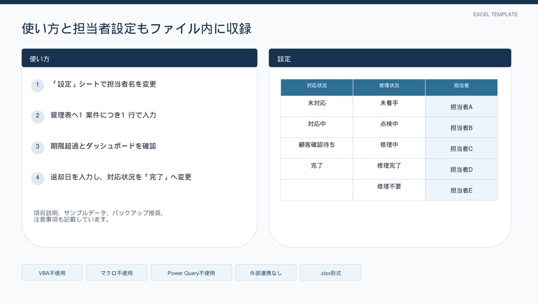Image resolution: width=538 pixels, height=303 pixels.
Task: Select the 完了 cell
Action: click(317, 169)
